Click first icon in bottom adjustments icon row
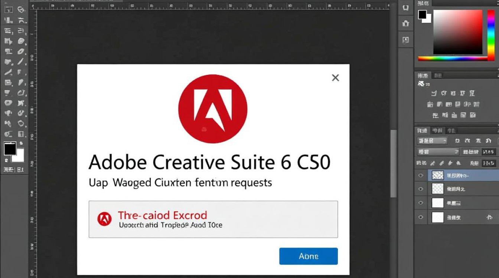 coord(436,115)
